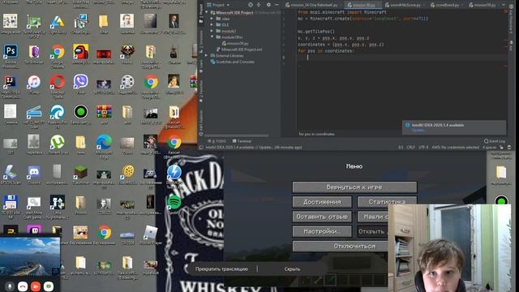The height and width of the screenshot is (292, 519).
Task: Collapse the module10hw folder in tree
Action: tap(212, 37)
